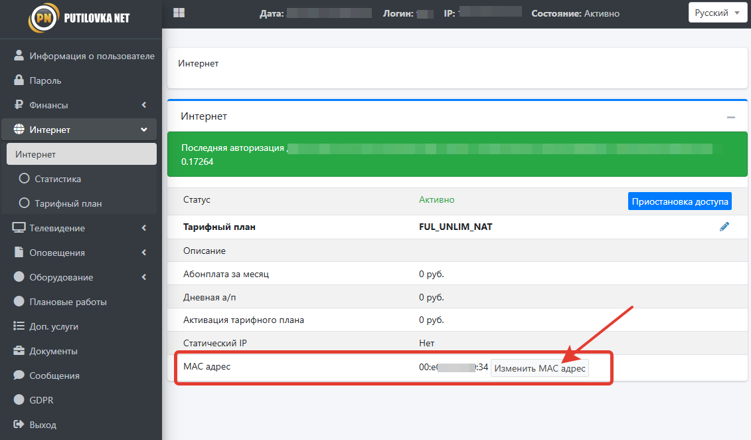Click the Состояние: Активно header text
This screenshot has width=751, height=440.
(x=575, y=13)
